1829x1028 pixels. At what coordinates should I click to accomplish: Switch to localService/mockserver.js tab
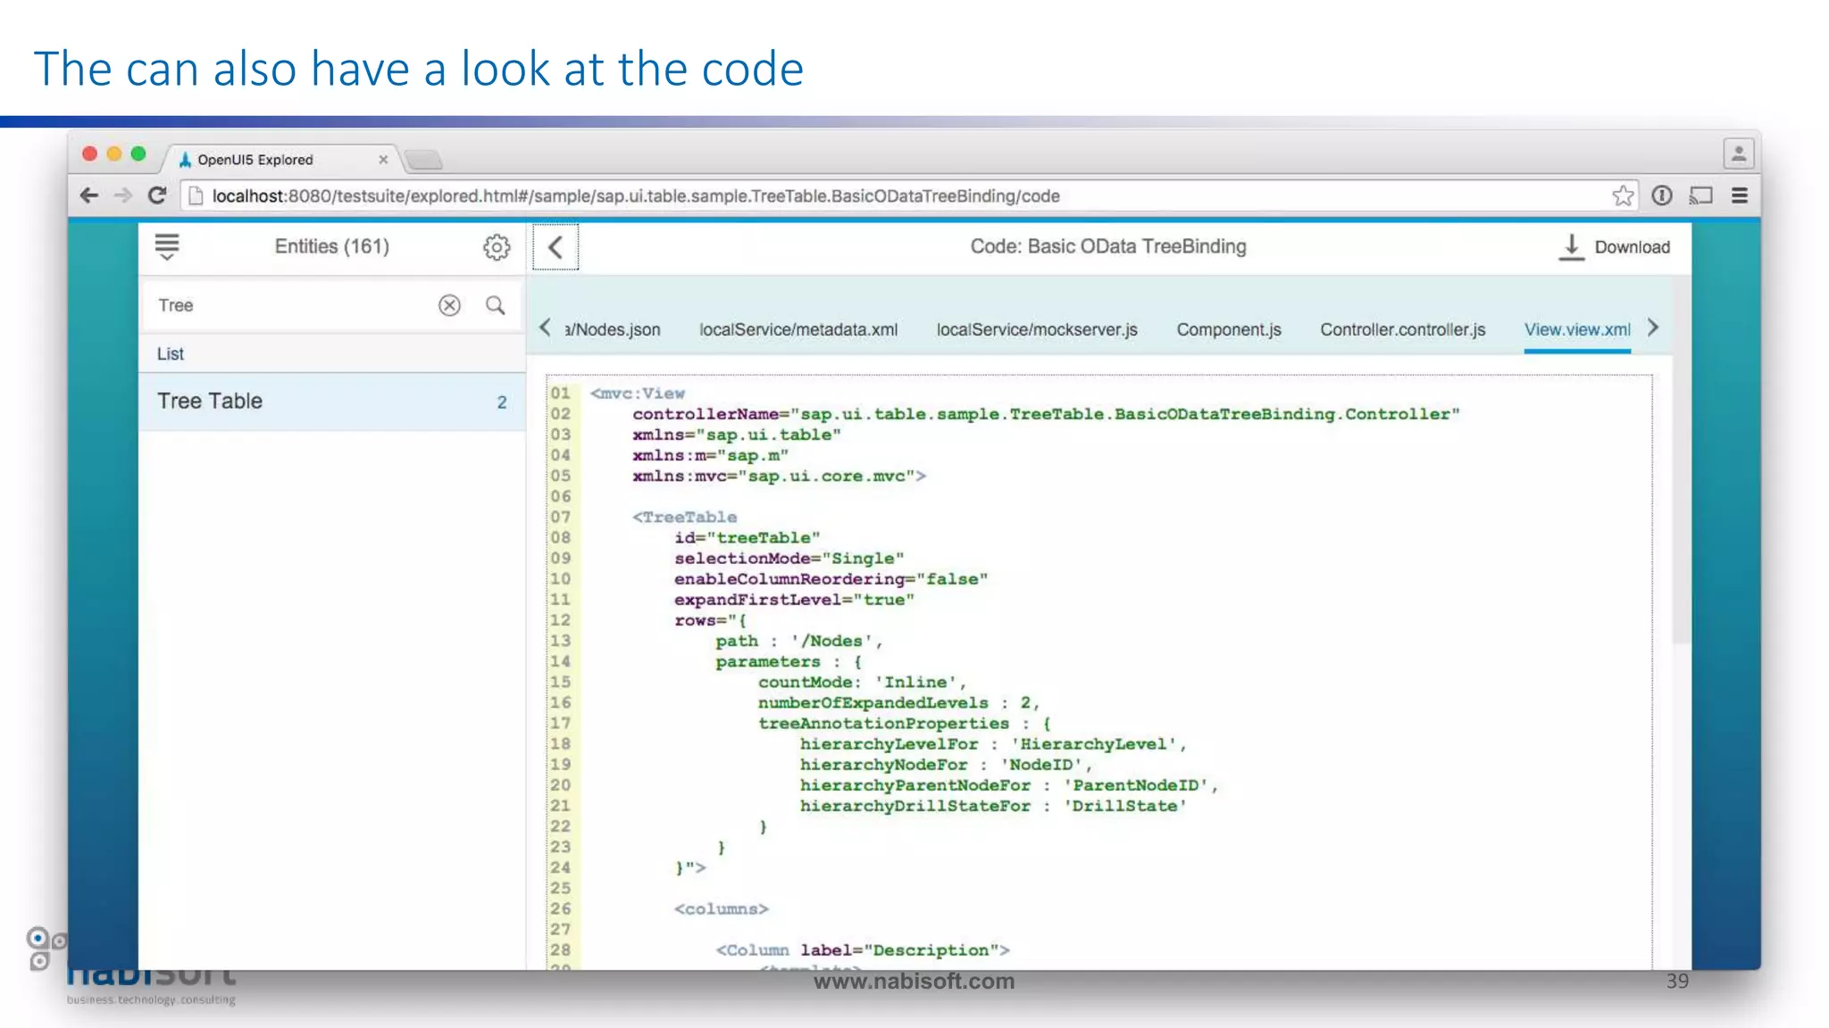1037,329
